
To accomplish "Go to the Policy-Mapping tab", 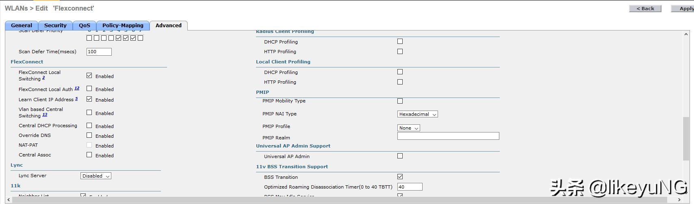I will click(123, 25).
